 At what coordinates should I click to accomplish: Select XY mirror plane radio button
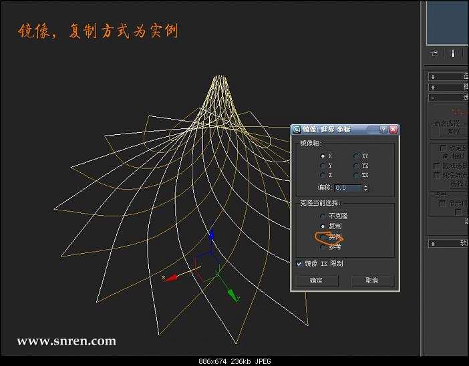point(356,156)
